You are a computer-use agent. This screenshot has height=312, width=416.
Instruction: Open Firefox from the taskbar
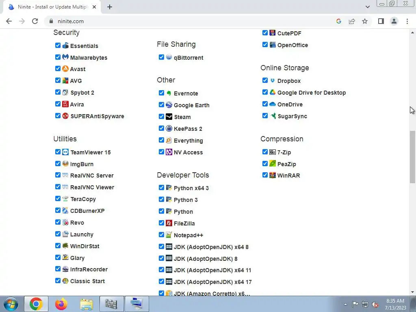[x=61, y=304]
